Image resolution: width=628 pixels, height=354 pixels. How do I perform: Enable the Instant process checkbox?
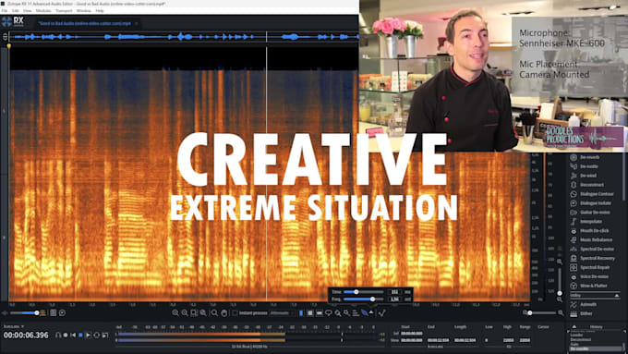pyautogui.click(x=235, y=312)
